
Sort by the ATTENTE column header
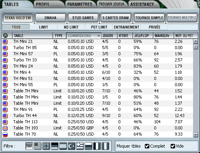125,36
